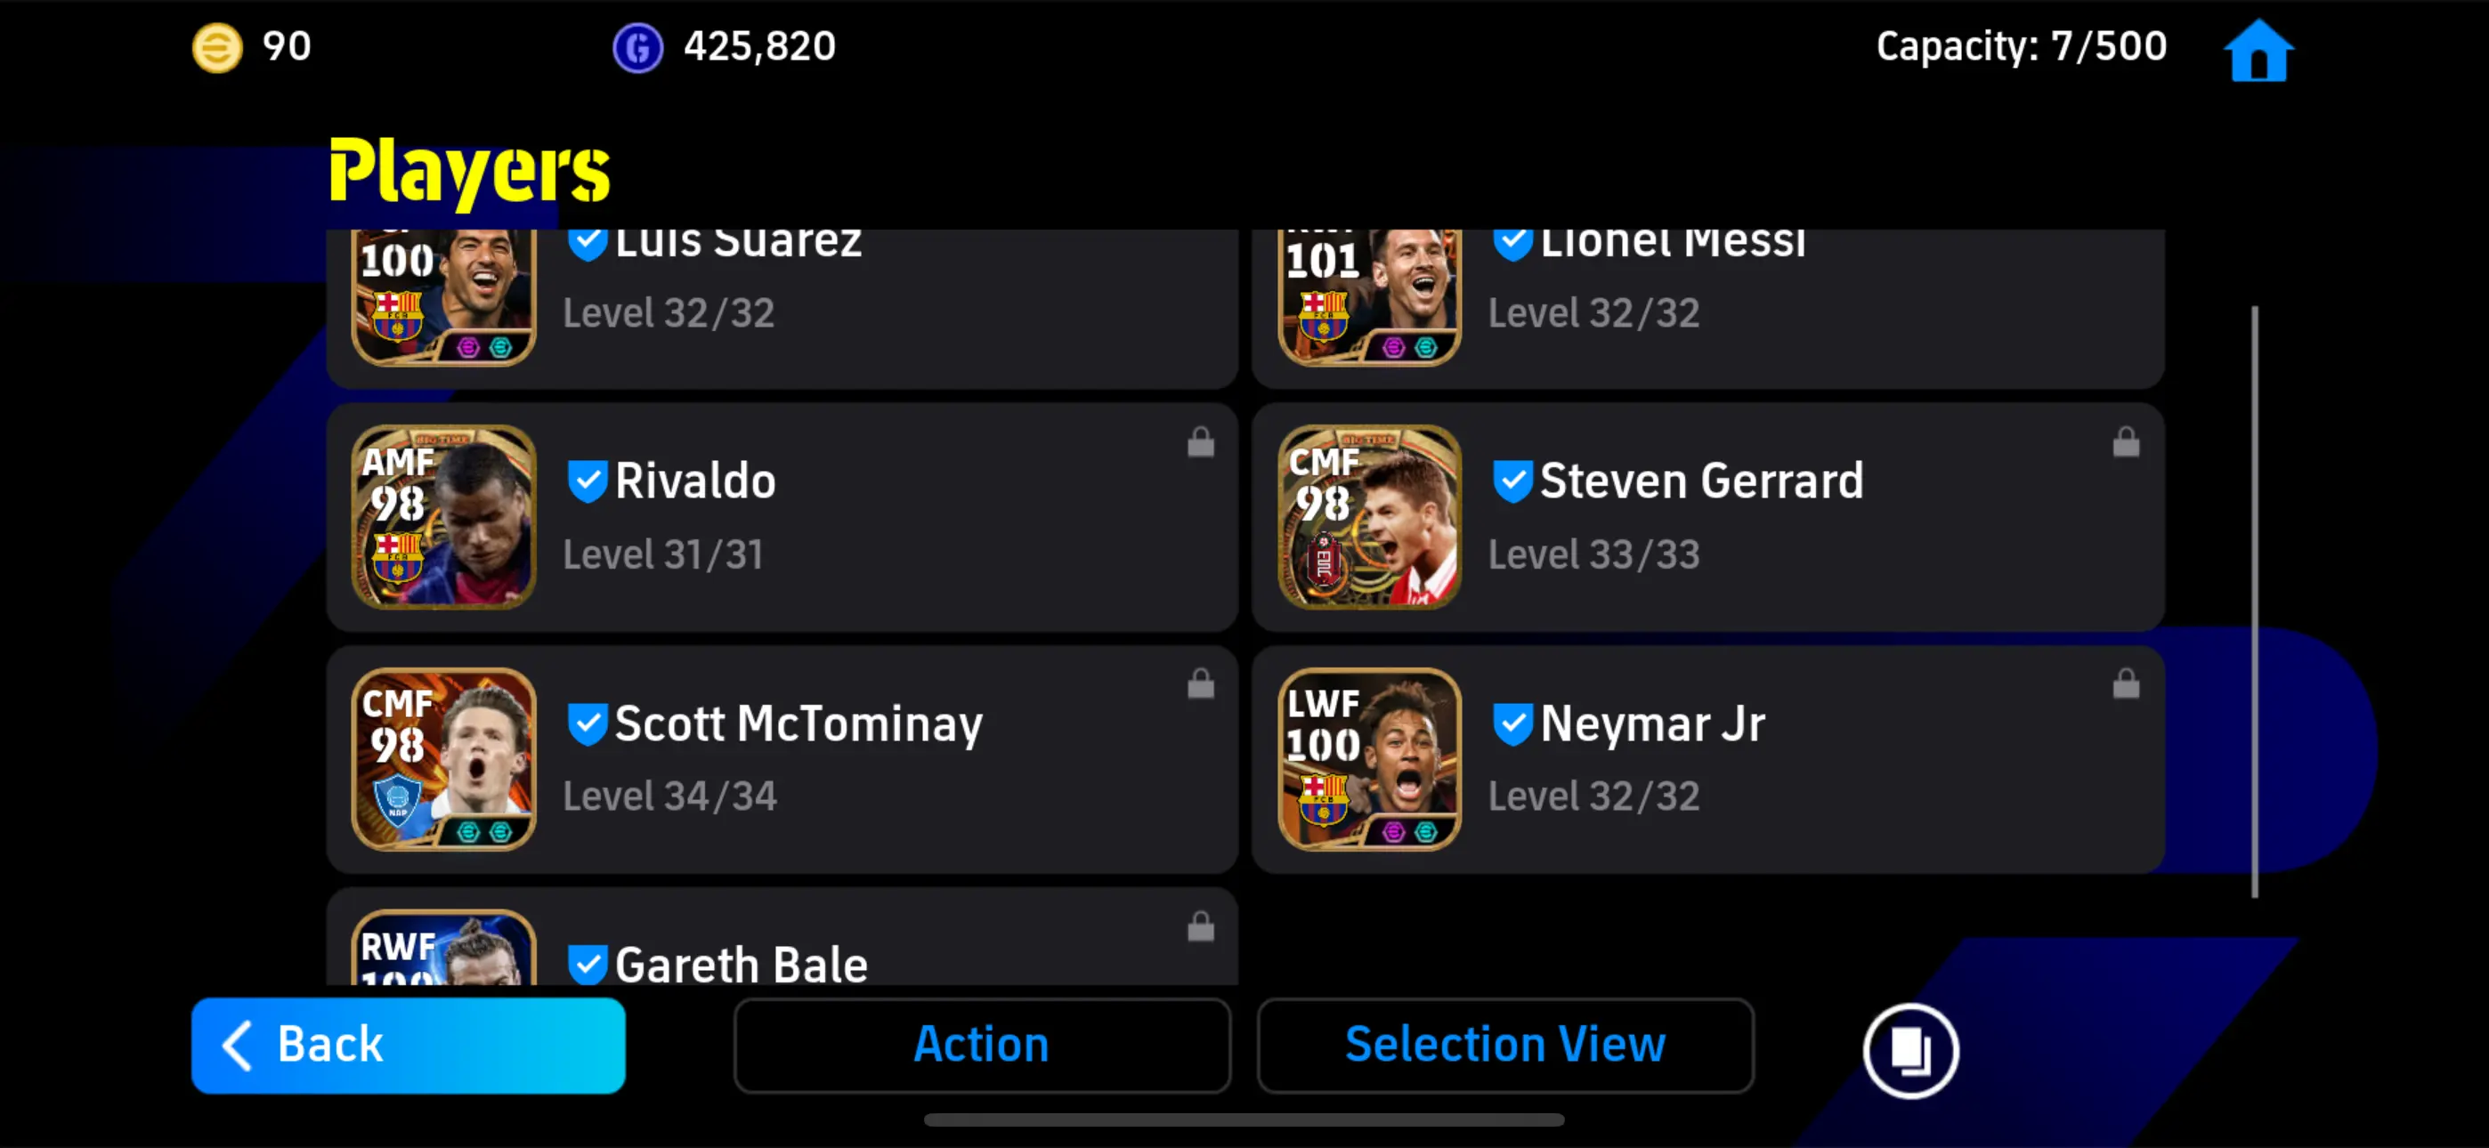Open the Action menu
The image size is (2489, 1148).
pyautogui.click(x=982, y=1046)
